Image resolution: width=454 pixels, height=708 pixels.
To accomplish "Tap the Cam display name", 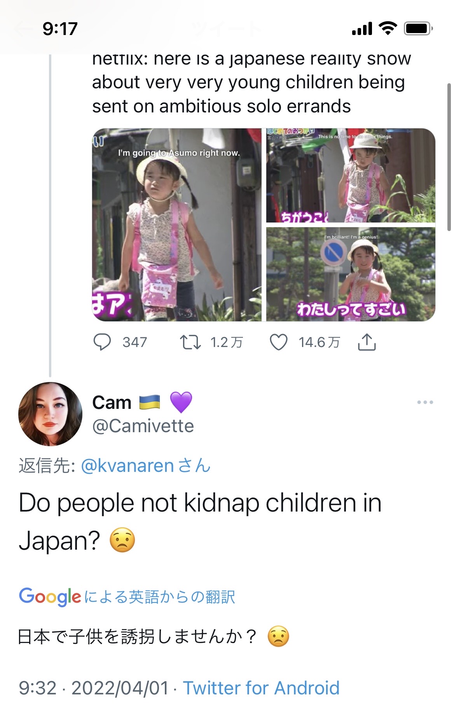I will [x=112, y=403].
